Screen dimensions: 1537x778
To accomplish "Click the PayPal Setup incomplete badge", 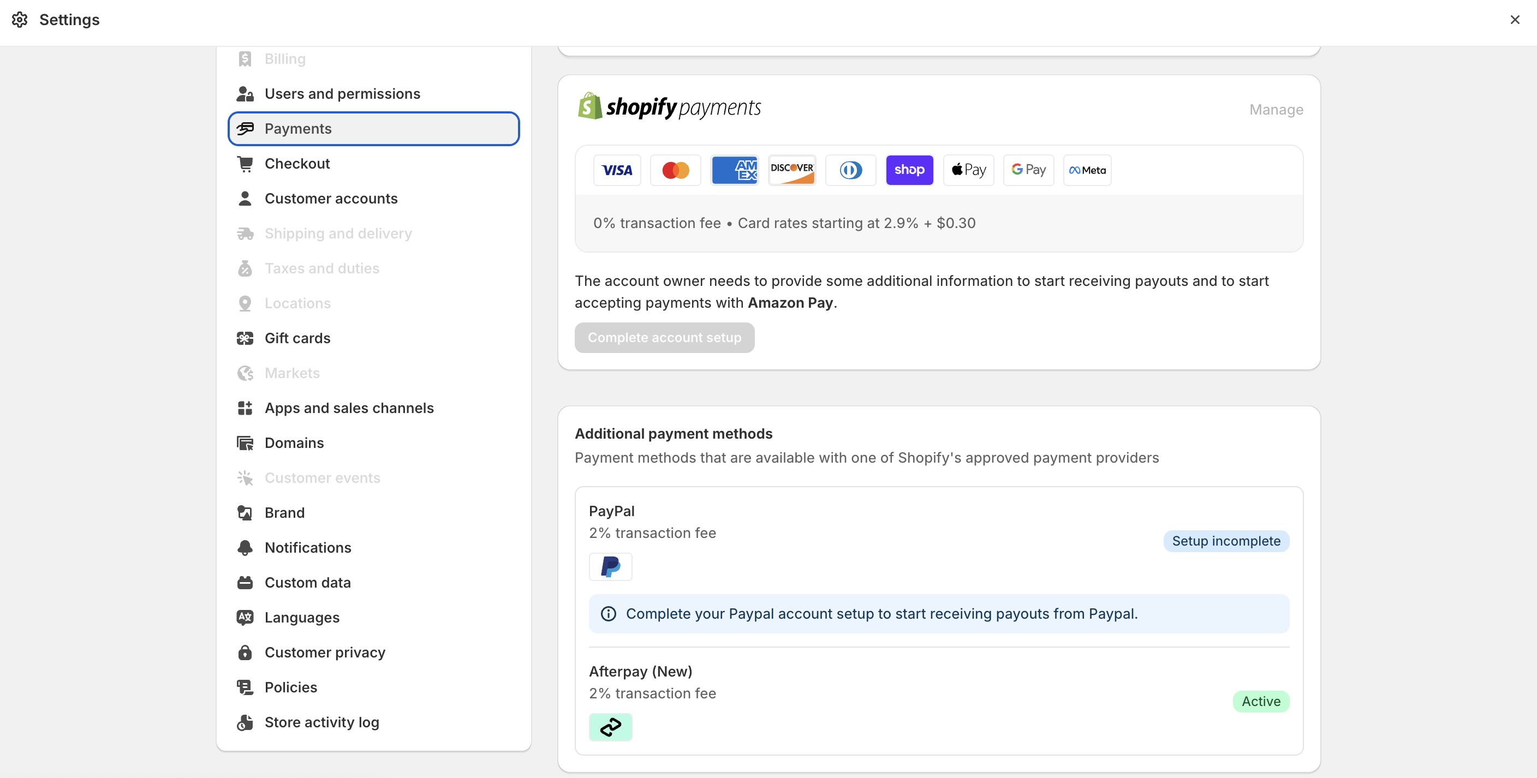I will tap(1225, 541).
